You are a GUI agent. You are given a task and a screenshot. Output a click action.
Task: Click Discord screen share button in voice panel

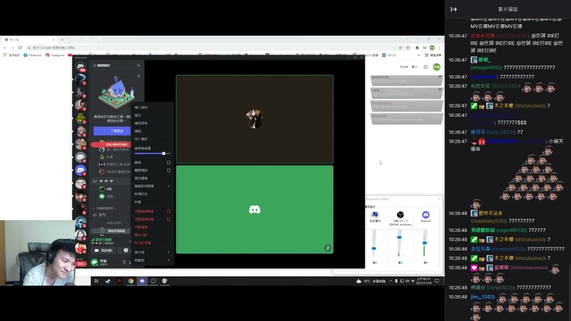(x=126, y=251)
